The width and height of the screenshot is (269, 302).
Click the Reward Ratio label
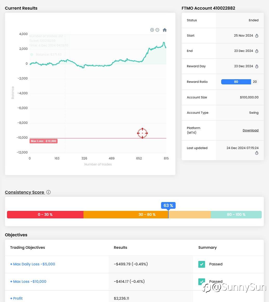(x=197, y=82)
